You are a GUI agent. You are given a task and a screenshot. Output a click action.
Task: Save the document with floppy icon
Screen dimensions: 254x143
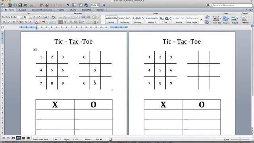tap(20, 5)
